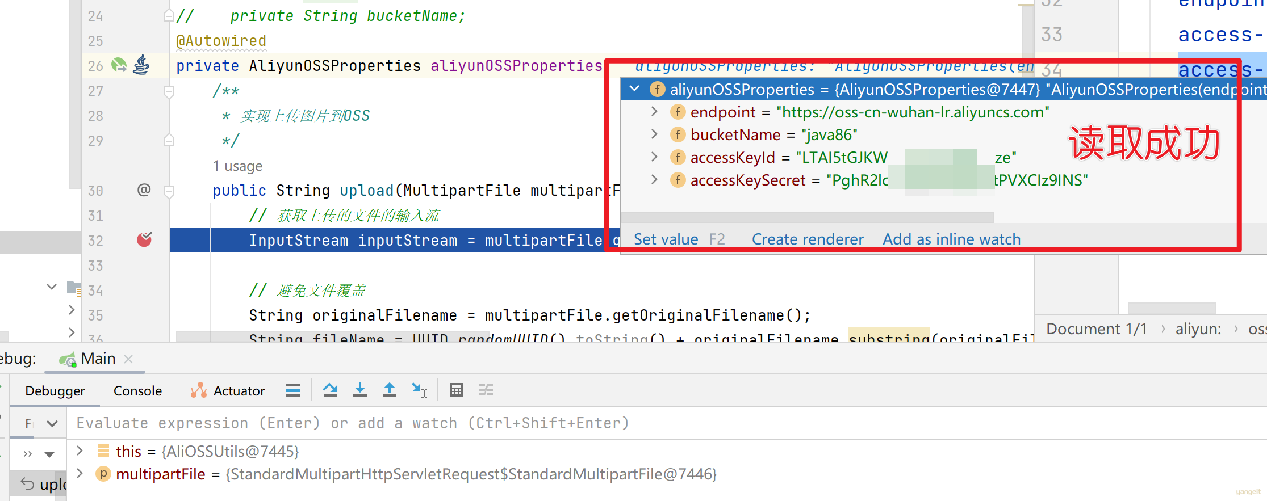Click the '1 usage' inlay hint
1267x501 pixels.
tap(237, 166)
